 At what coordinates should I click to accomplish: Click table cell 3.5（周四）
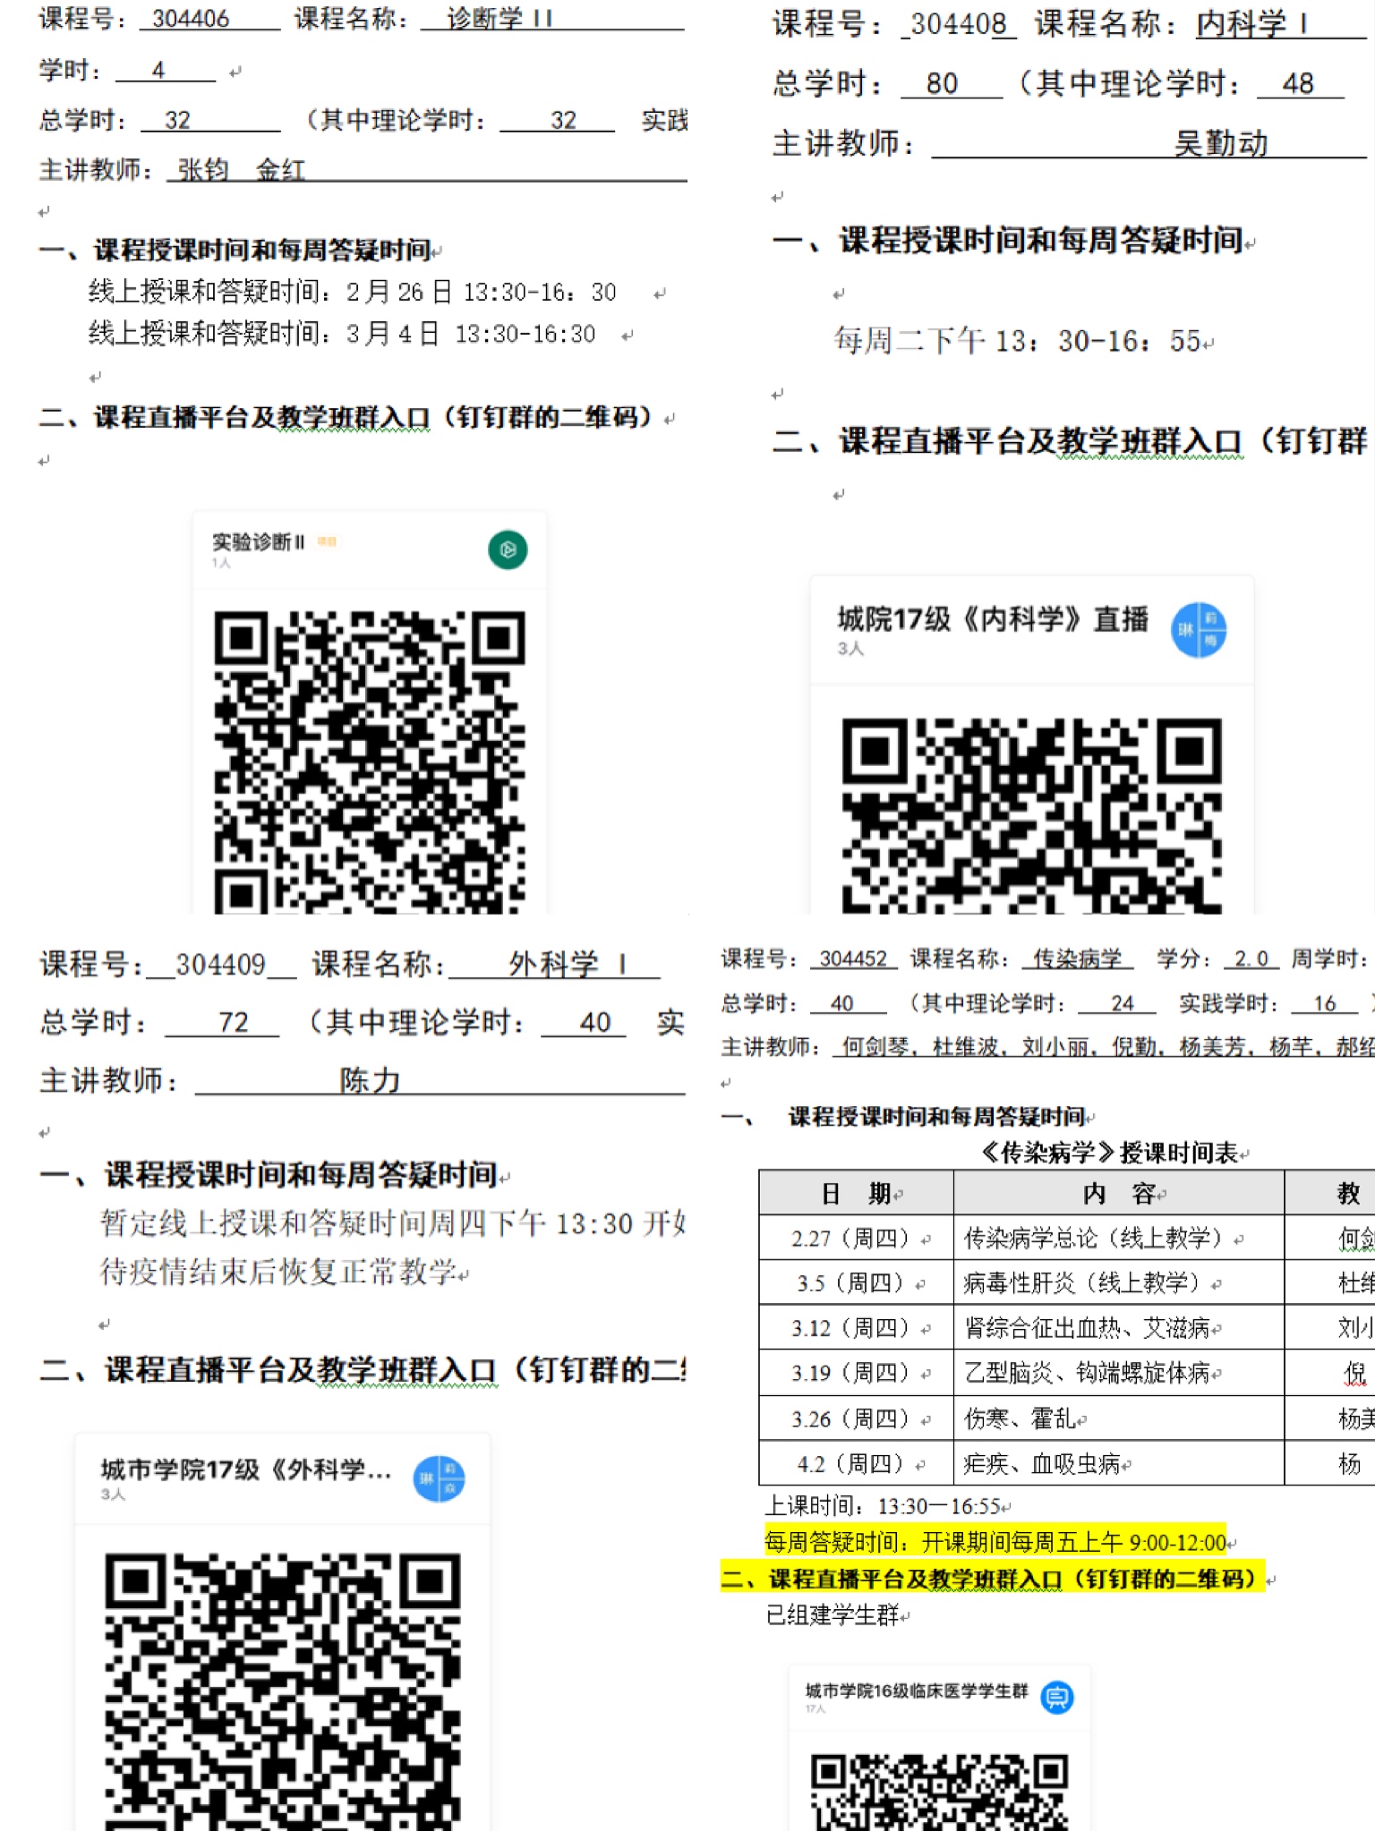point(856,1282)
